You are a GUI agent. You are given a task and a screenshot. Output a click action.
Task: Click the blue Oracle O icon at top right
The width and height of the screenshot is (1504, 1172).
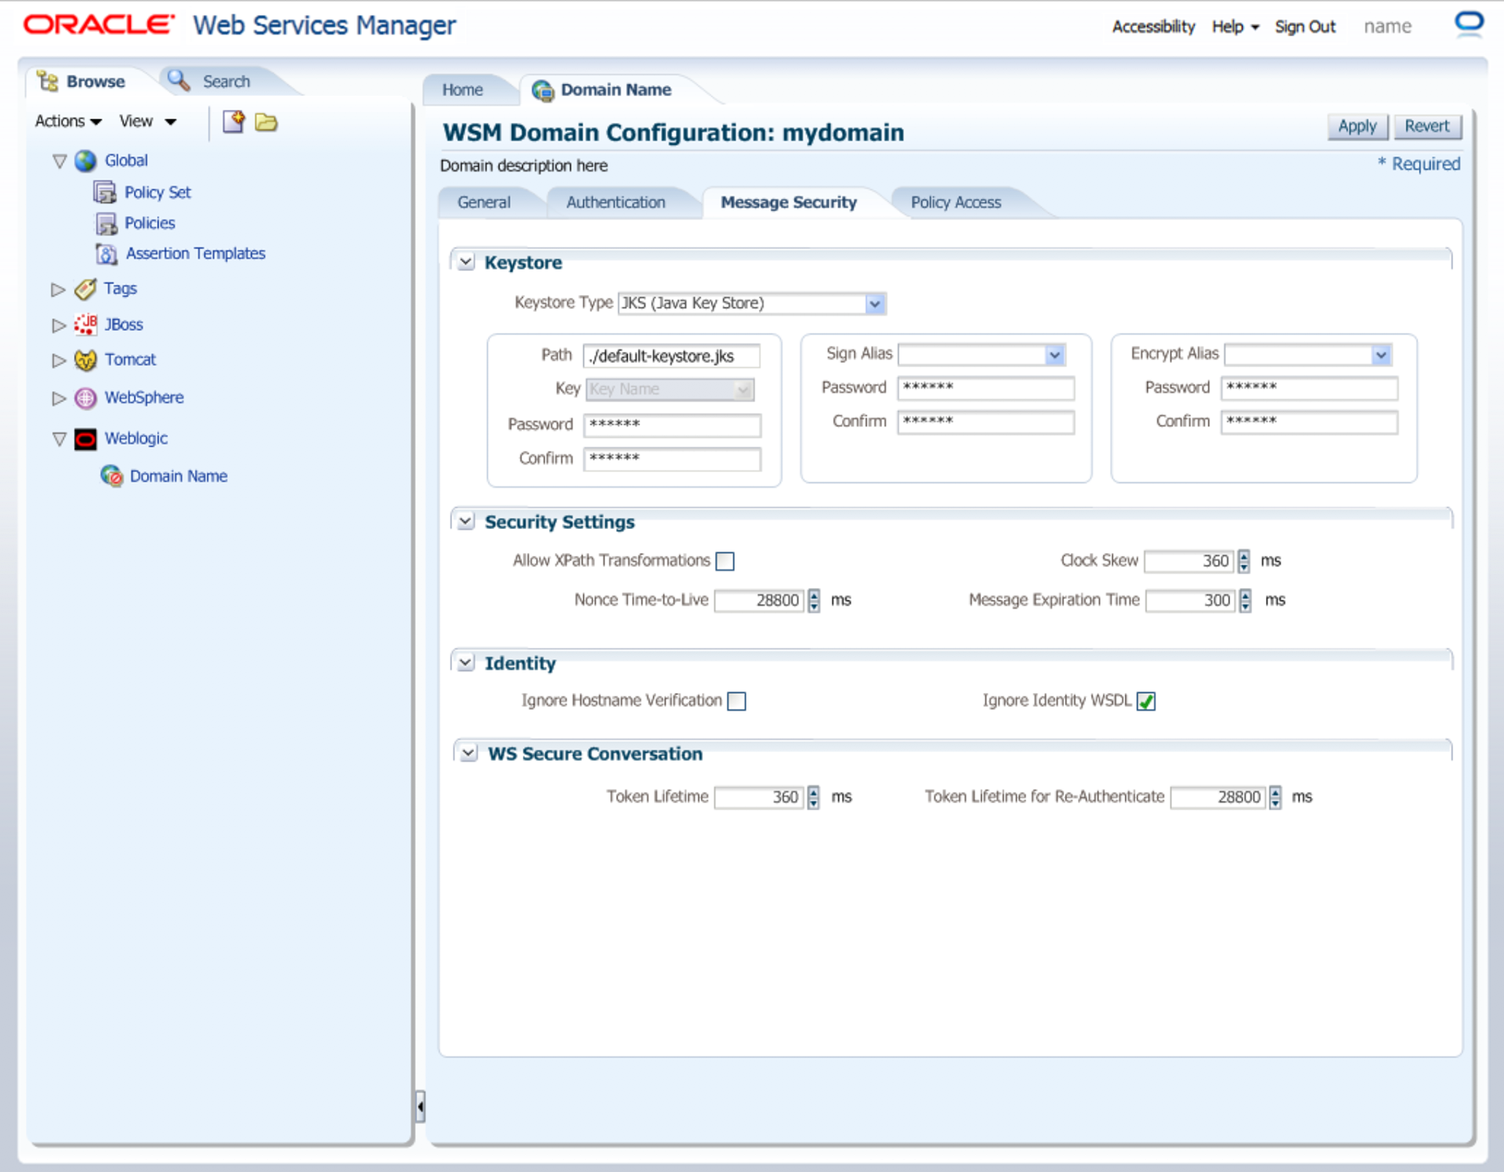point(1469,24)
